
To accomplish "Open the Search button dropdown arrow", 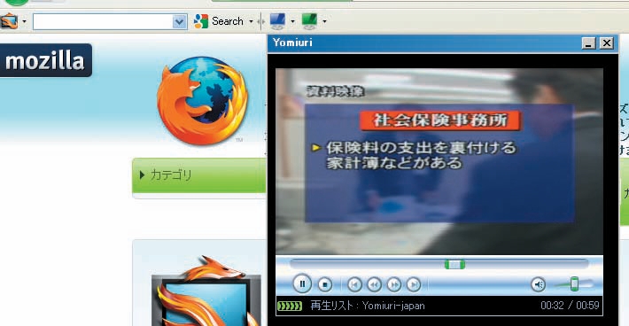I will click(x=251, y=21).
